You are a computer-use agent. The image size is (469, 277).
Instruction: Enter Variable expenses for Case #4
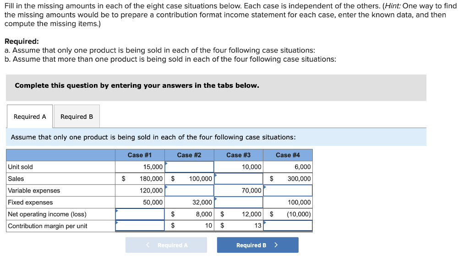287,190
